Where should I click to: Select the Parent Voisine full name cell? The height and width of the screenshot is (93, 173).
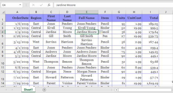click(86, 83)
